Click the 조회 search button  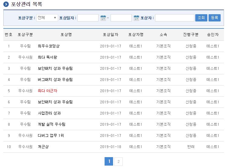(201, 18)
